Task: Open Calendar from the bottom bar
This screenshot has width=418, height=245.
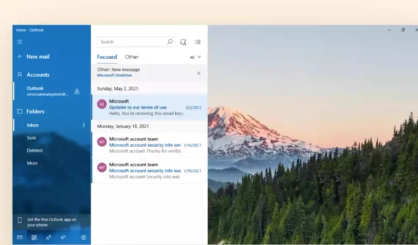Action: 34,237
